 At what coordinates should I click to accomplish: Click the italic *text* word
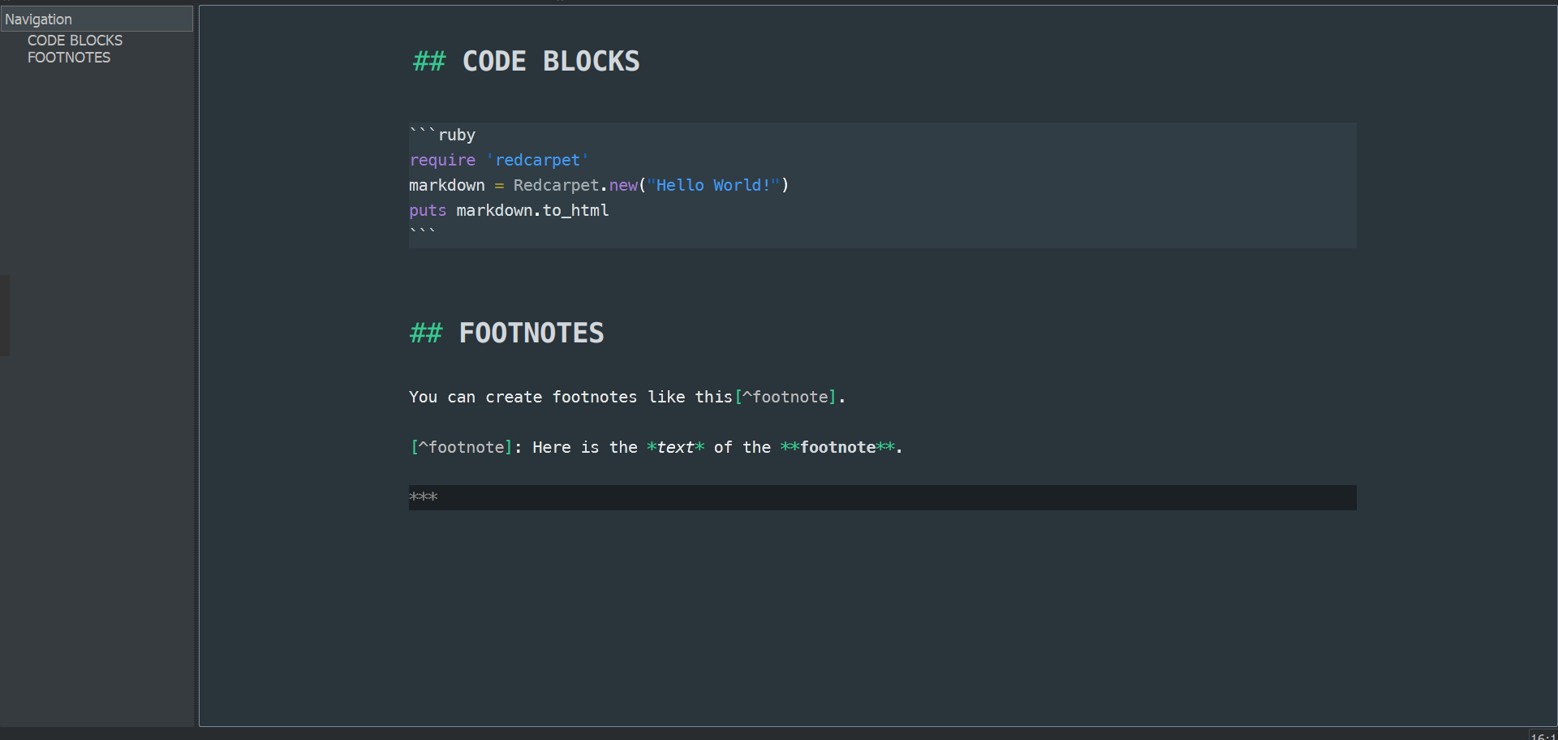click(x=675, y=447)
